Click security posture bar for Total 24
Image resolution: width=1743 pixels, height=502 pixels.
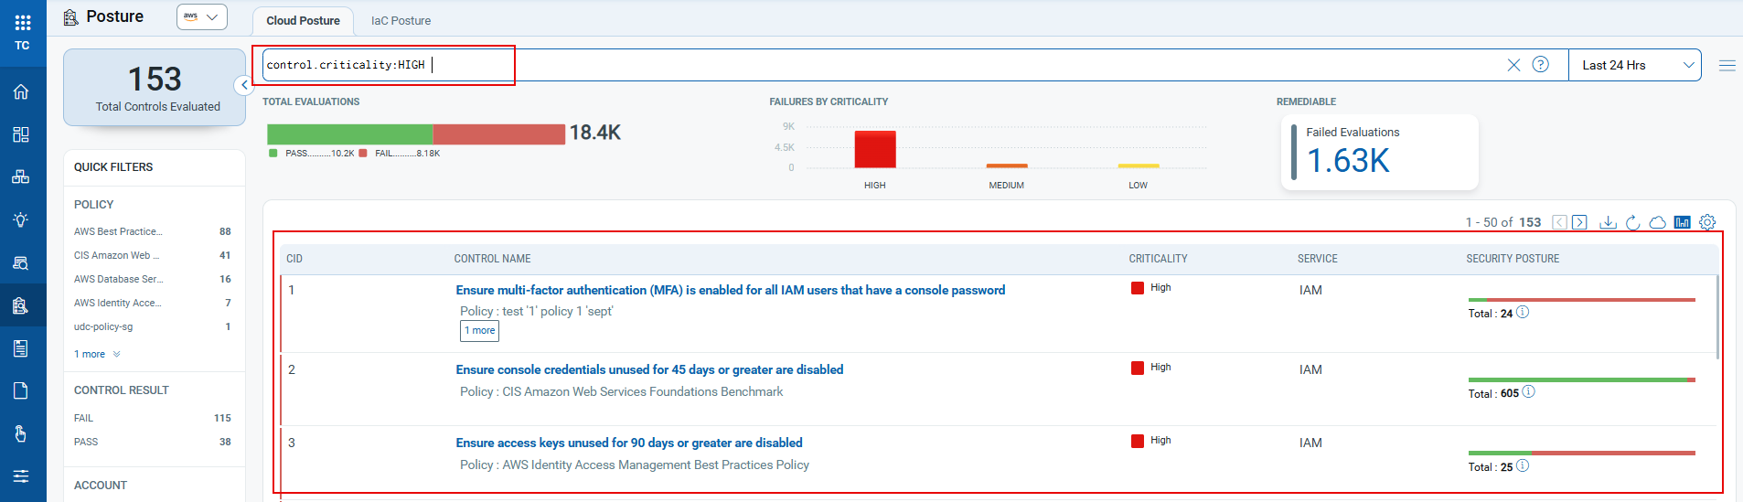click(x=1582, y=300)
